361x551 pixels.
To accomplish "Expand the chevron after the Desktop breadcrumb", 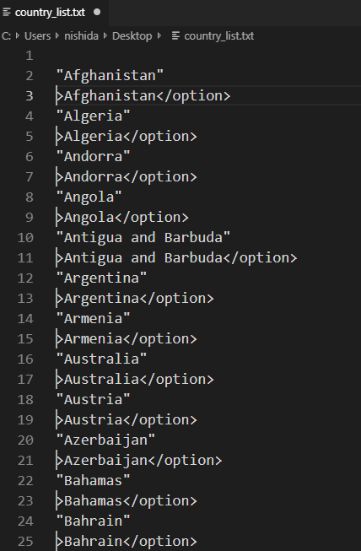I will pyautogui.click(x=159, y=35).
